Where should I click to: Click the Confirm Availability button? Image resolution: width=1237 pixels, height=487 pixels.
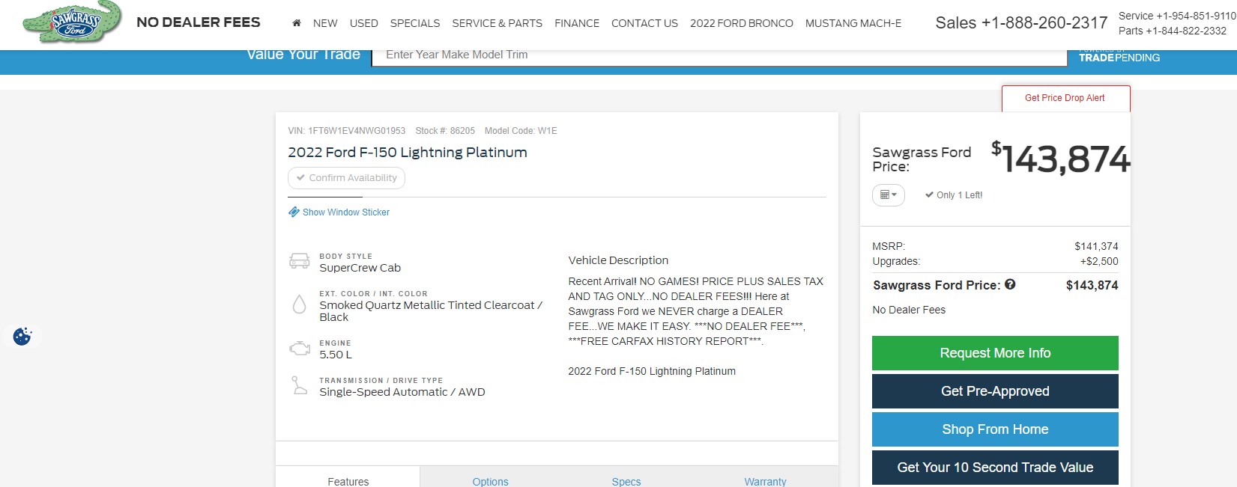pyautogui.click(x=346, y=178)
